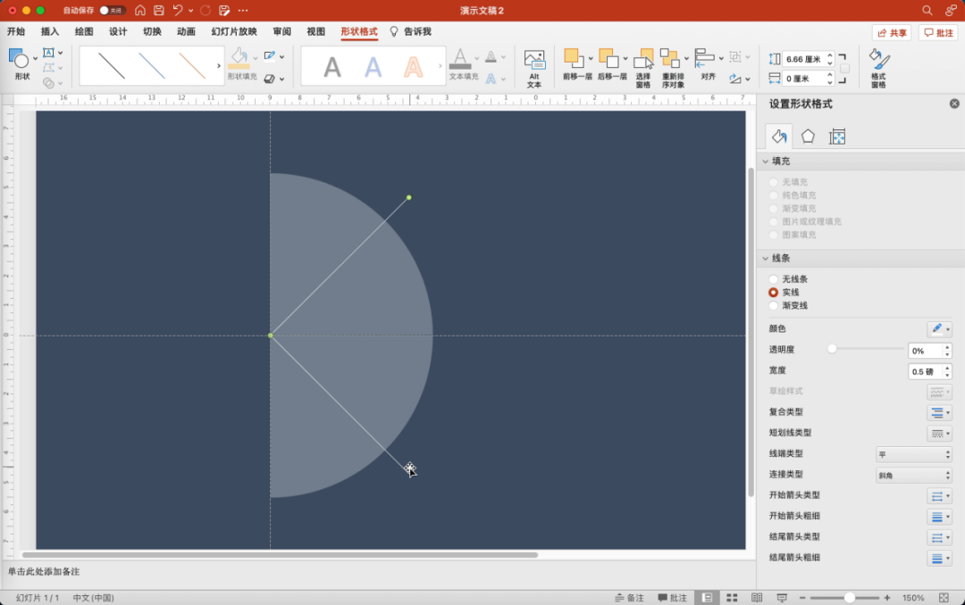
Task: Open the Format Pane button
Action: click(879, 68)
